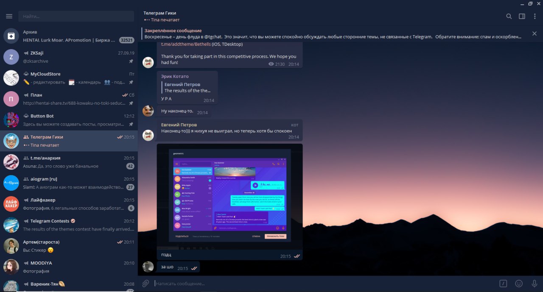This screenshot has height=292, width=543.
Task: Click the MOODiYA avatar
Action: (x=11, y=267)
